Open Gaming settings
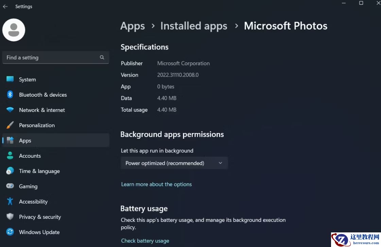381x247 pixels. [28, 186]
